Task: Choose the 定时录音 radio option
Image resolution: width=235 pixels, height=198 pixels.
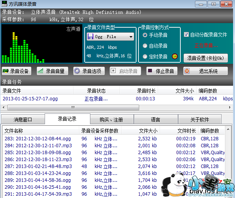Action: pos(145,57)
